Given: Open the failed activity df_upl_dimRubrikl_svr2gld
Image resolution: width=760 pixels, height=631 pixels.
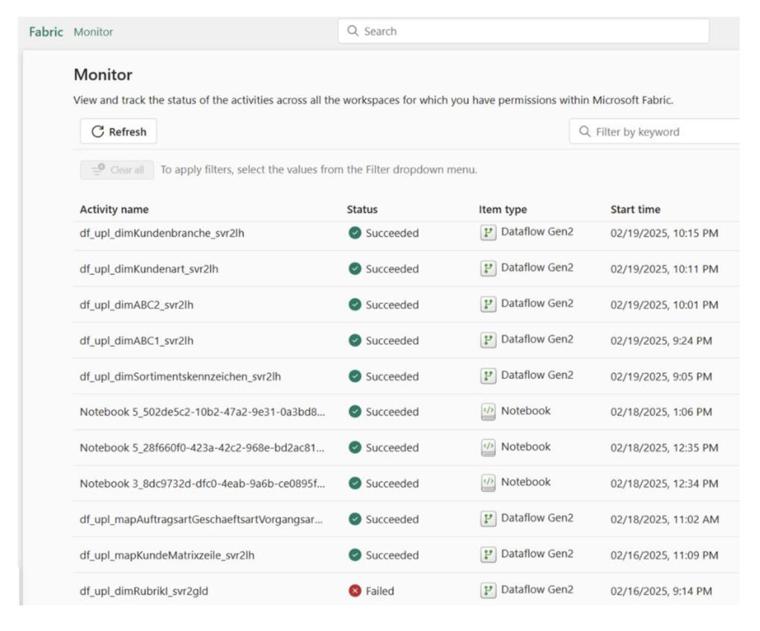Looking at the screenshot, I should (144, 591).
